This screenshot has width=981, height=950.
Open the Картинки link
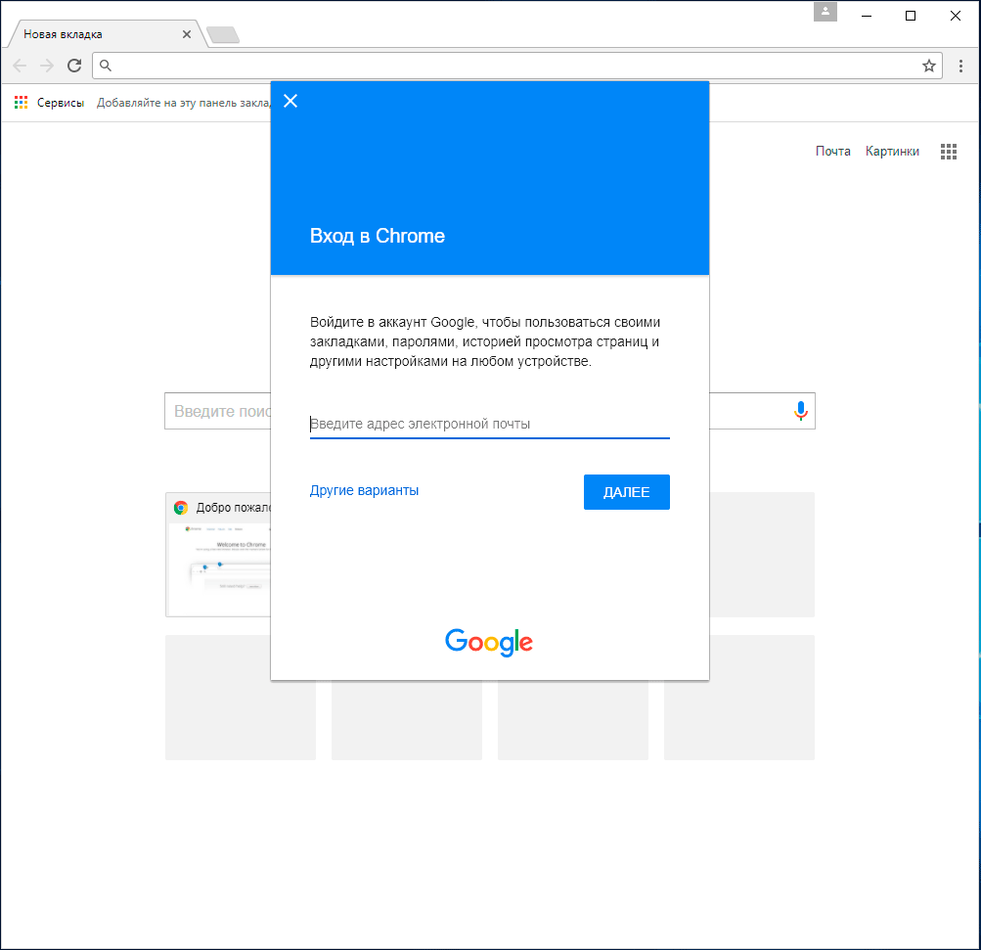pos(892,152)
